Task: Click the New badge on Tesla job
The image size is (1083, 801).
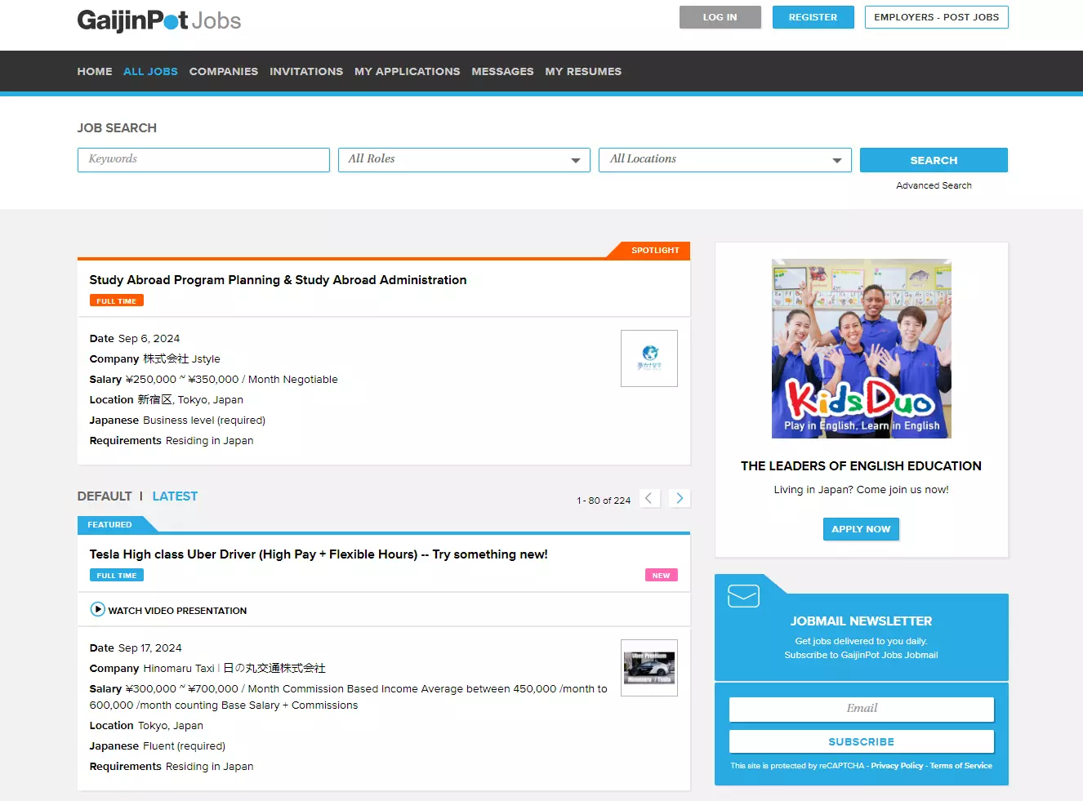Action: 662,576
